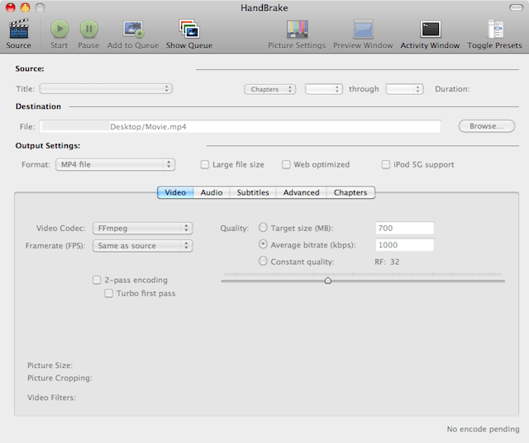
Task: Open the Preview Window icon
Action: (363, 30)
